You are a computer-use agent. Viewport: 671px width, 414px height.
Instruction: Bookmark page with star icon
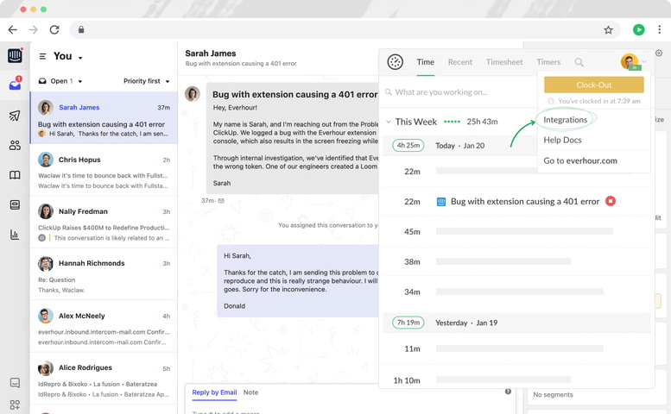608,29
